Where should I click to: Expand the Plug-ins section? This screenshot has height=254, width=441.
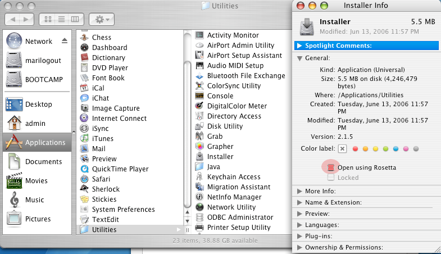tap(299, 236)
